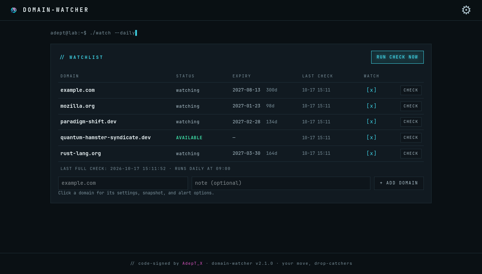The width and height of the screenshot is (482, 274).
Task: Click expiry date 2027-01-23
Action: pyautogui.click(x=247, y=106)
